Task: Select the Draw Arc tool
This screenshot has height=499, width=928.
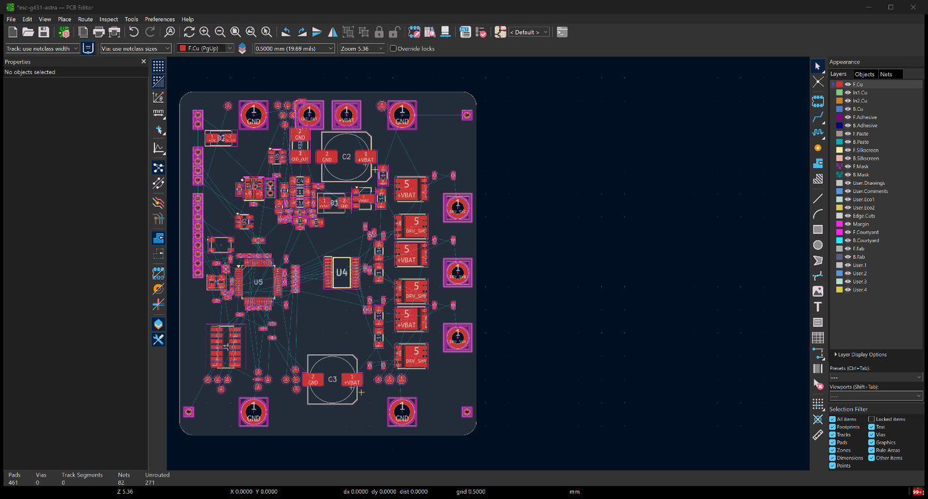Action: coord(818,214)
